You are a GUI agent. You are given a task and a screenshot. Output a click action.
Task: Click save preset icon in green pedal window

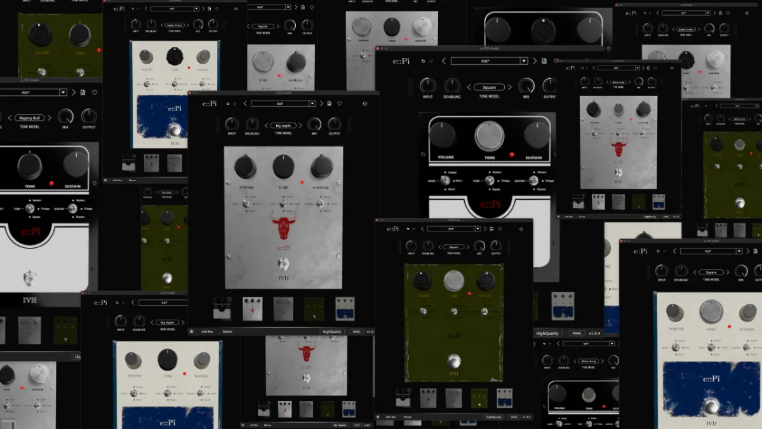tap(491, 229)
